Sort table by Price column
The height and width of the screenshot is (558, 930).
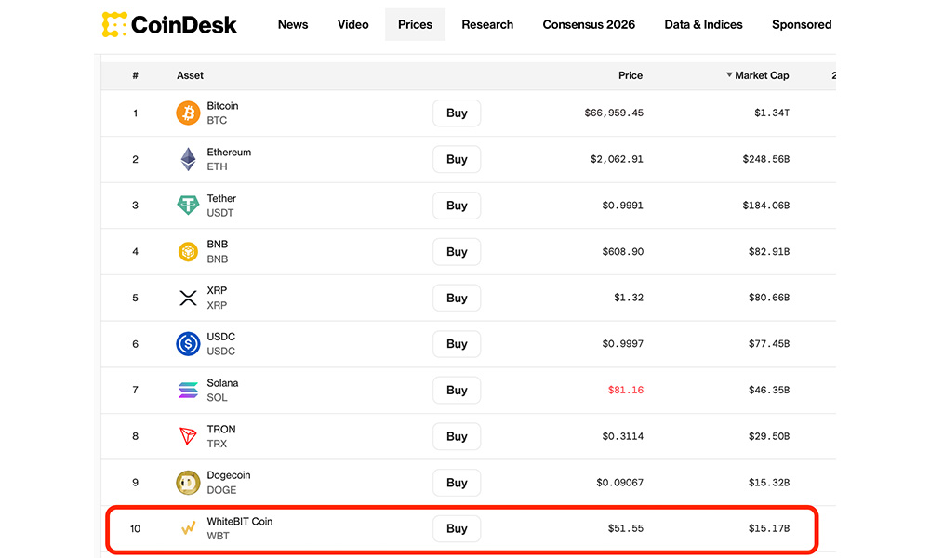(630, 75)
